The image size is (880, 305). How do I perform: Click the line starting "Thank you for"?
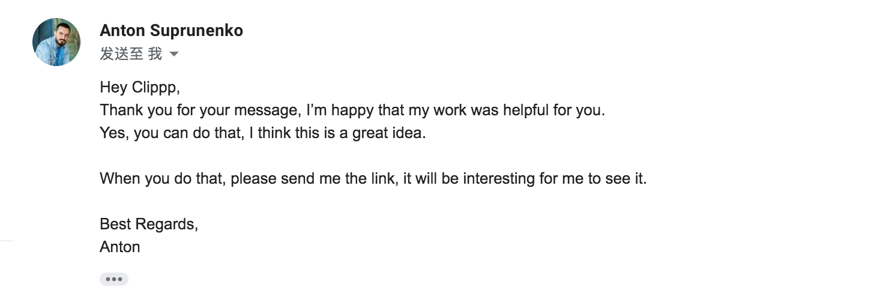pyautogui.click(x=352, y=110)
